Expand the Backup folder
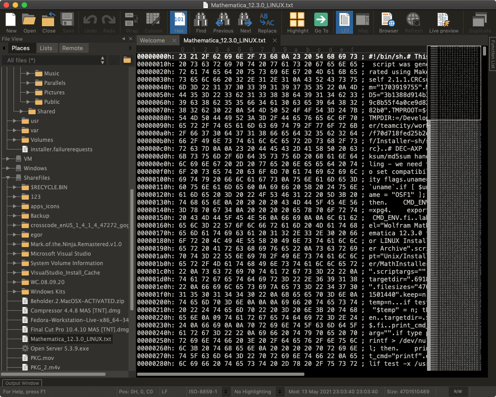496x397 pixels. pyautogui.click(x=15, y=215)
